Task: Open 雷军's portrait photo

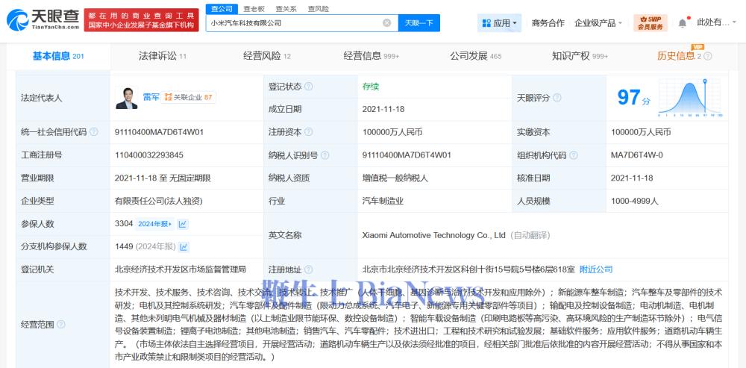Action: (127, 98)
